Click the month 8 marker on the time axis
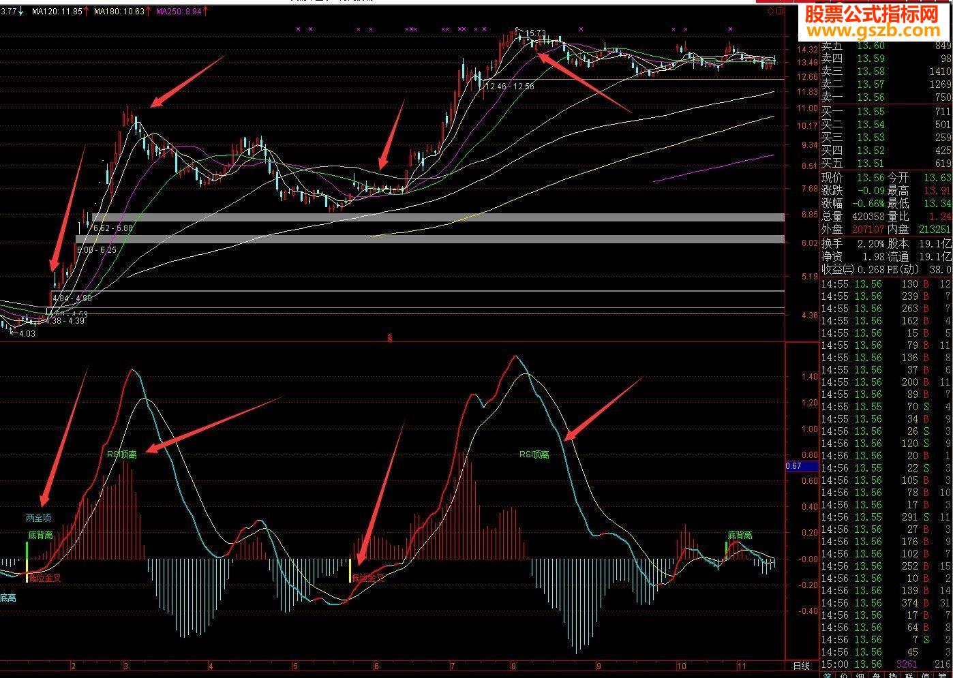Image resolution: width=953 pixels, height=678 pixels. click(x=513, y=666)
